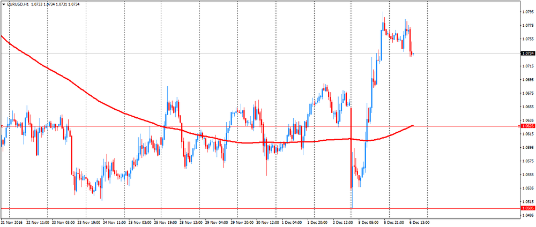The width and height of the screenshot is (536, 227).
Task: Click the 1.0715 price scale value
Action: point(527,66)
